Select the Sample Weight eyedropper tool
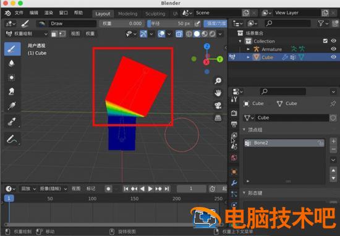Screen dimensions: 340x236 click(12, 121)
